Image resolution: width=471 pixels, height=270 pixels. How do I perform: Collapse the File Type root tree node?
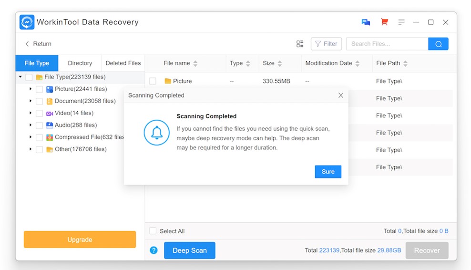[20, 77]
